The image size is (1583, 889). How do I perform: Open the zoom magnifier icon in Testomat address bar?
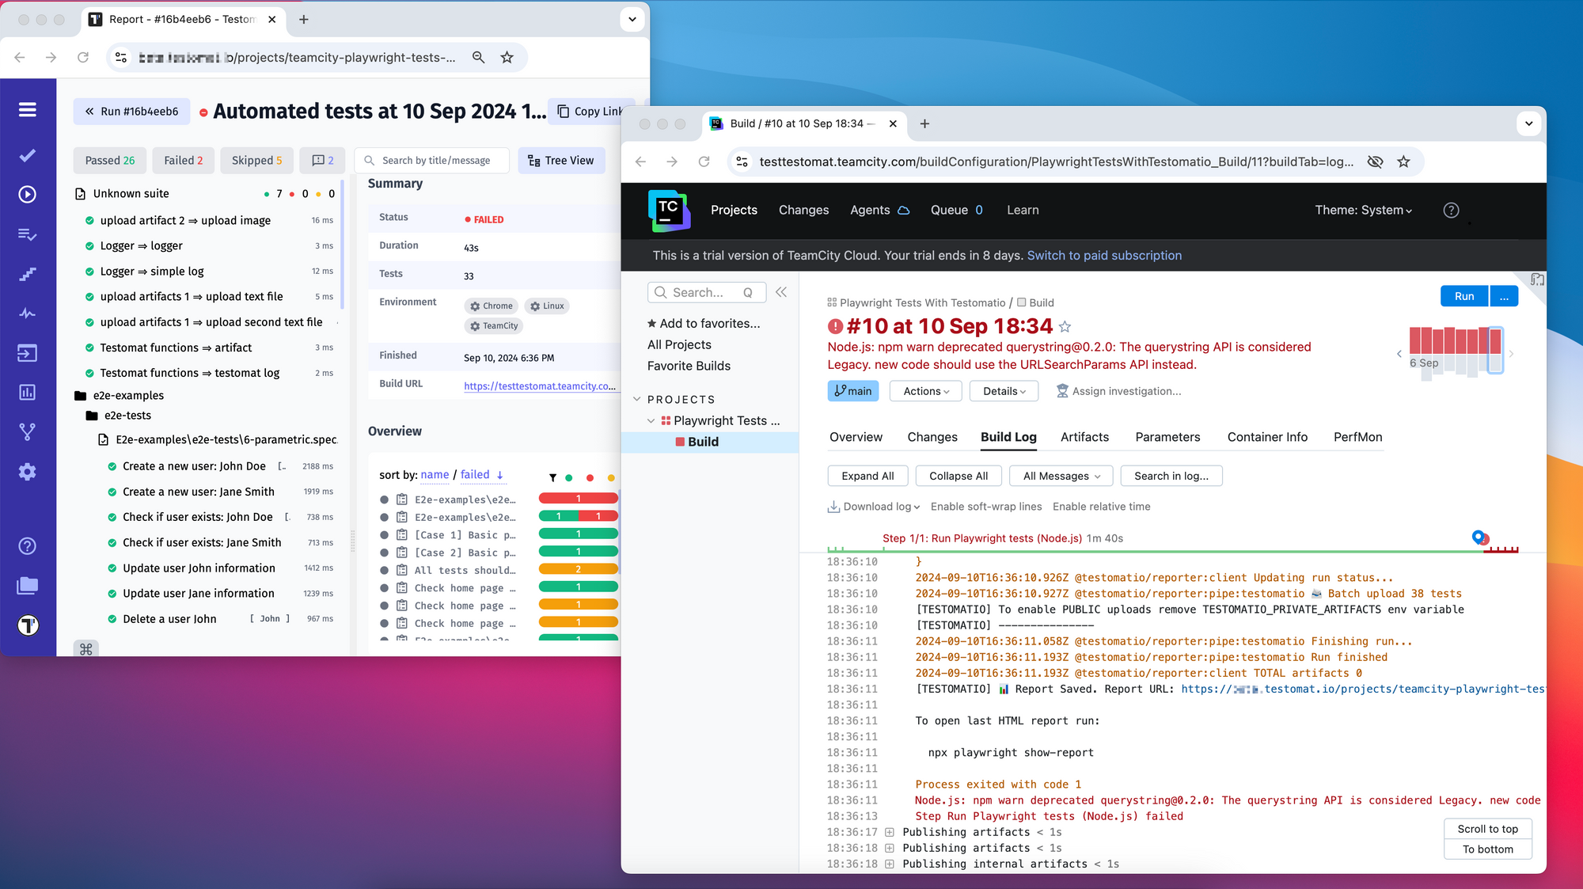(x=478, y=57)
